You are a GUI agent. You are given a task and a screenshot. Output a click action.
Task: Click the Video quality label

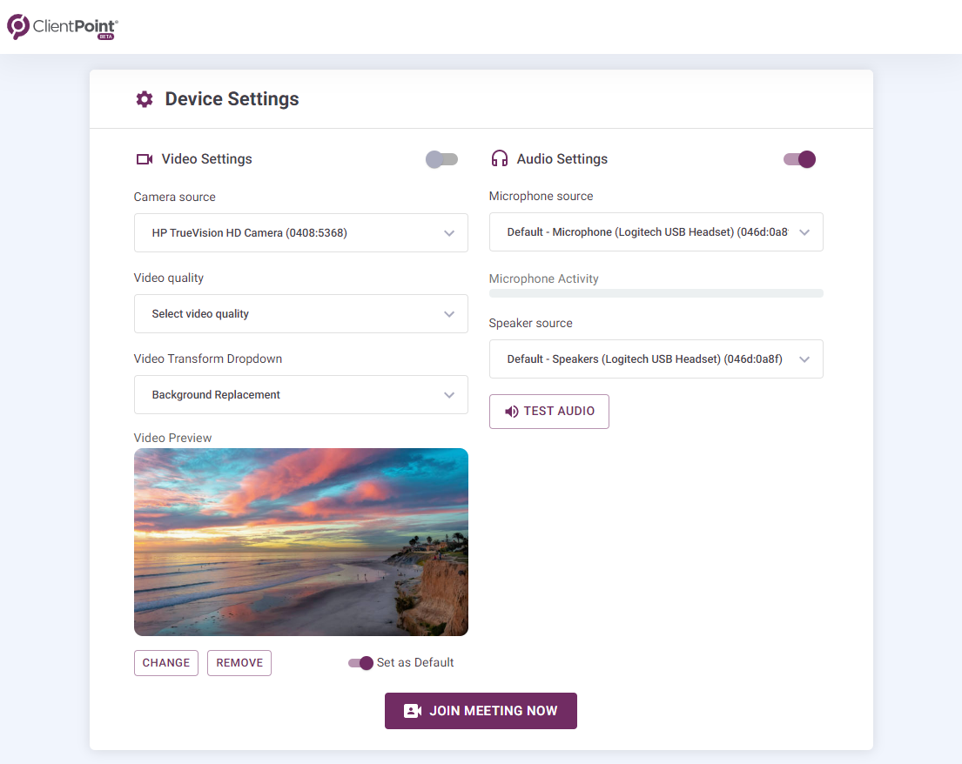tap(169, 278)
